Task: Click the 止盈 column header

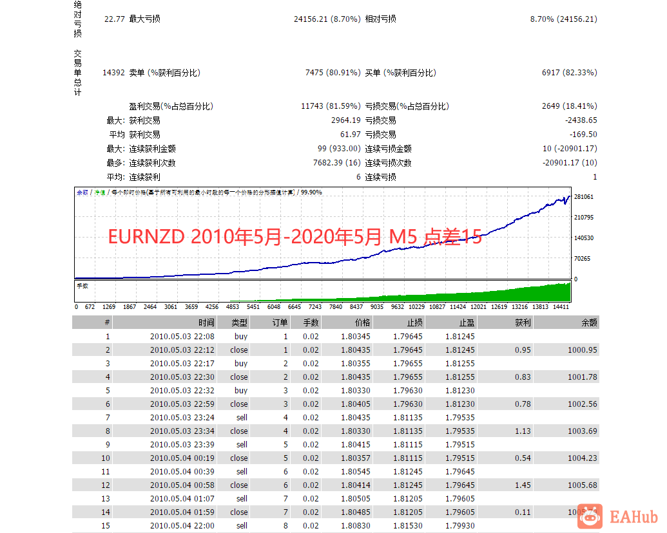Action: click(x=451, y=323)
